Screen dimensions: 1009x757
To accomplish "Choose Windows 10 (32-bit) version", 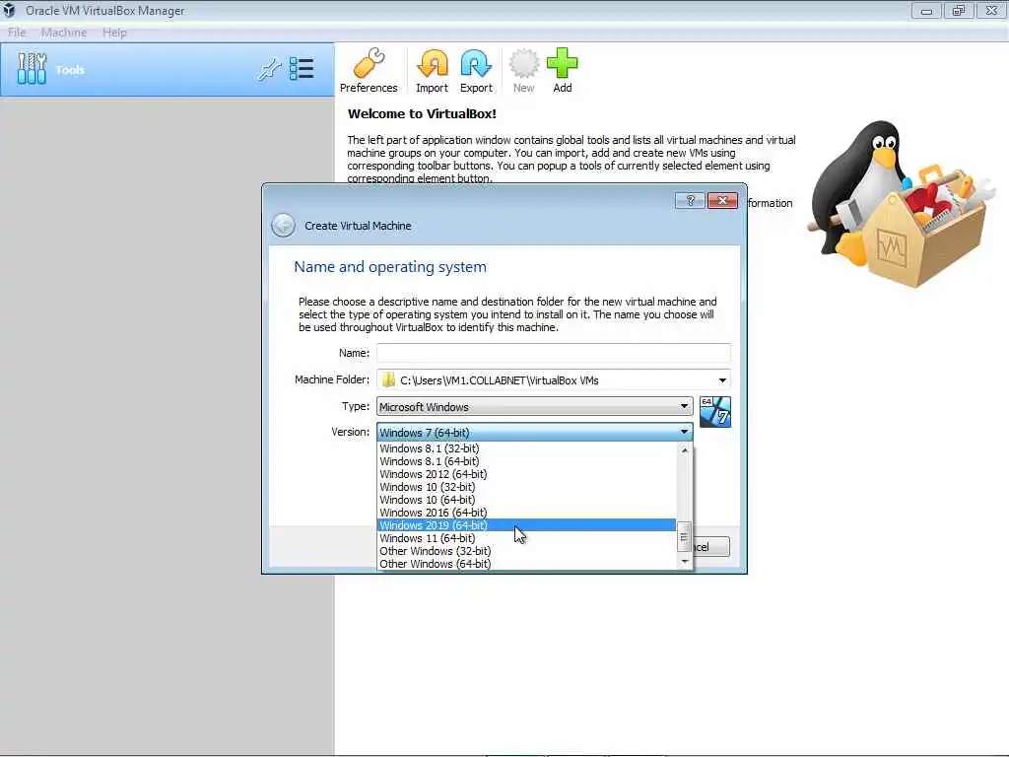I will (x=526, y=487).
